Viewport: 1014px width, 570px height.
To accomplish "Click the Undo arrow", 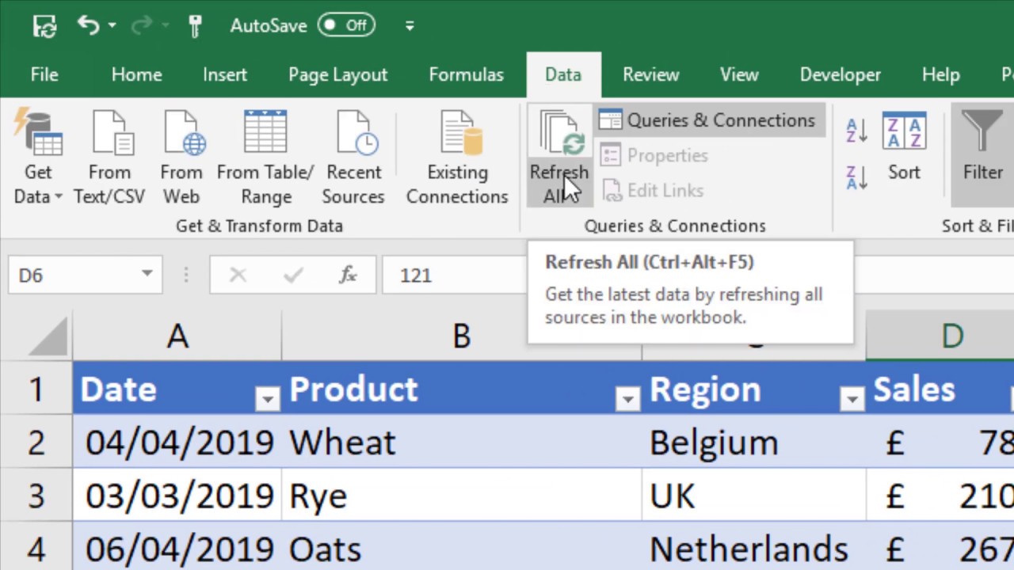I will (87, 25).
